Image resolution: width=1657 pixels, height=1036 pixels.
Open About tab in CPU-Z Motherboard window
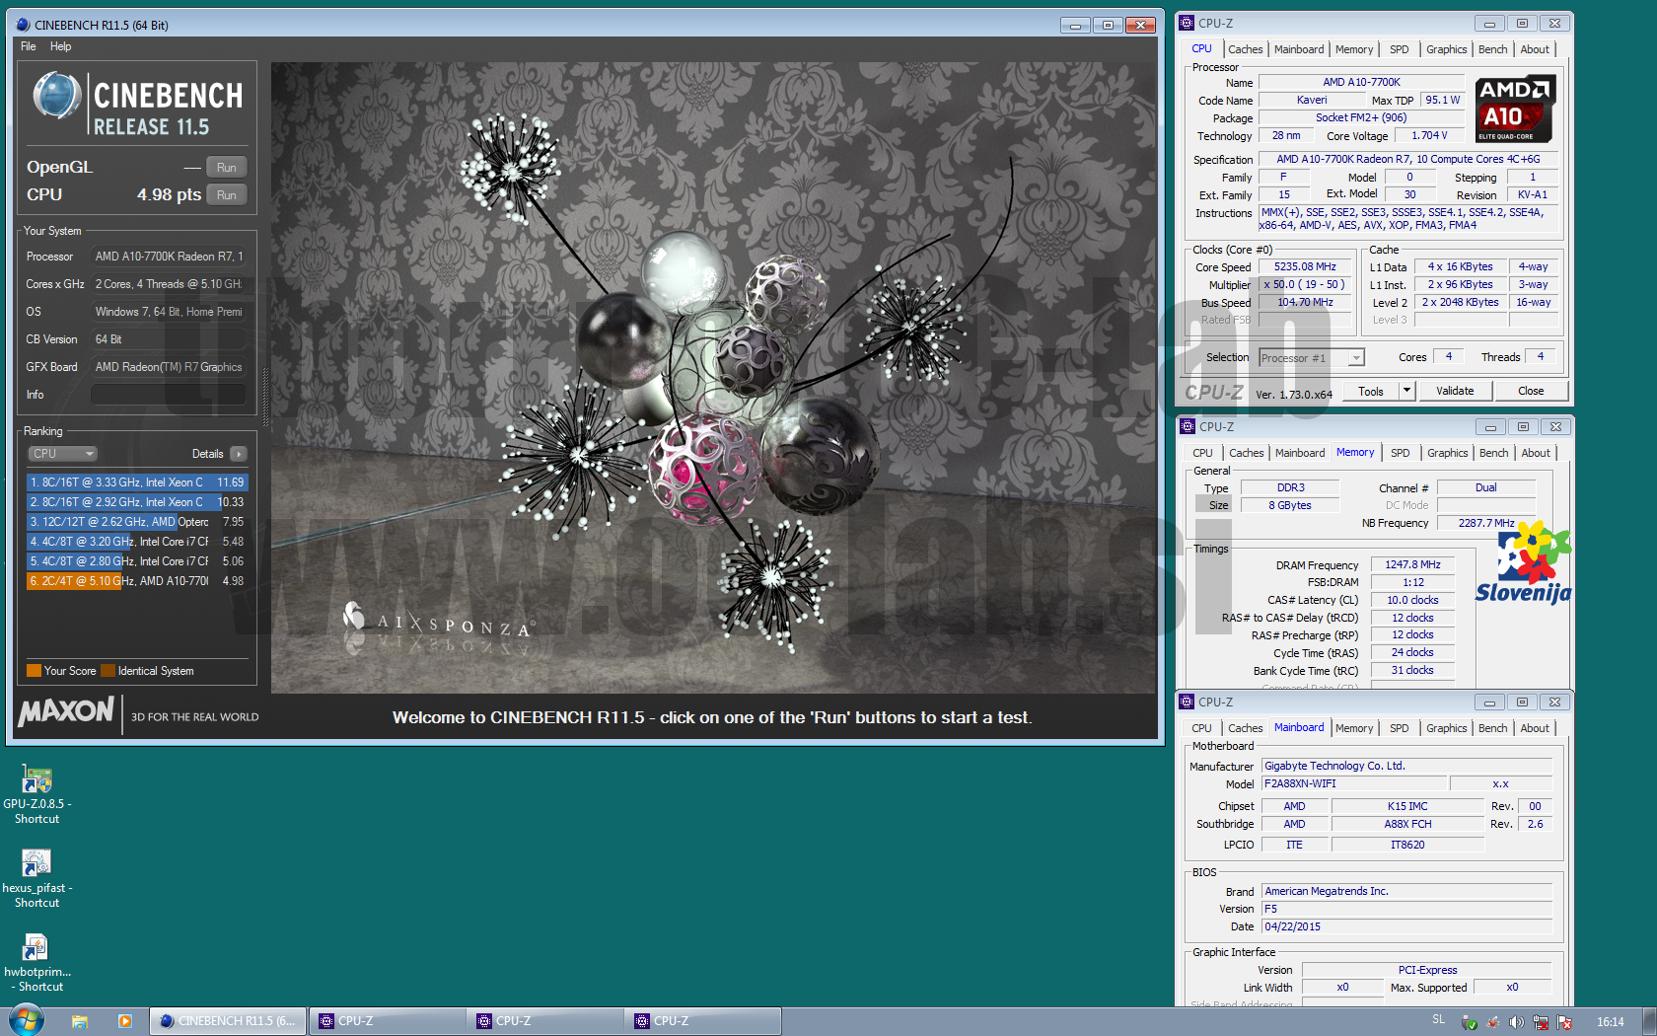pos(1535,728)
